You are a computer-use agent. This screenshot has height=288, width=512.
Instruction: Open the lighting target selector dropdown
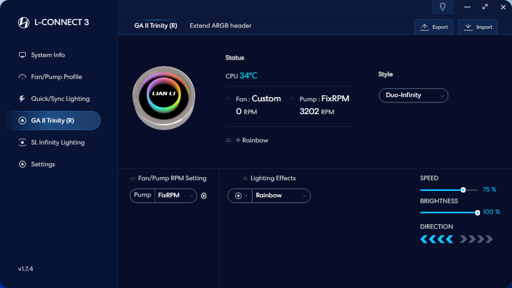(x=241, y=196)
